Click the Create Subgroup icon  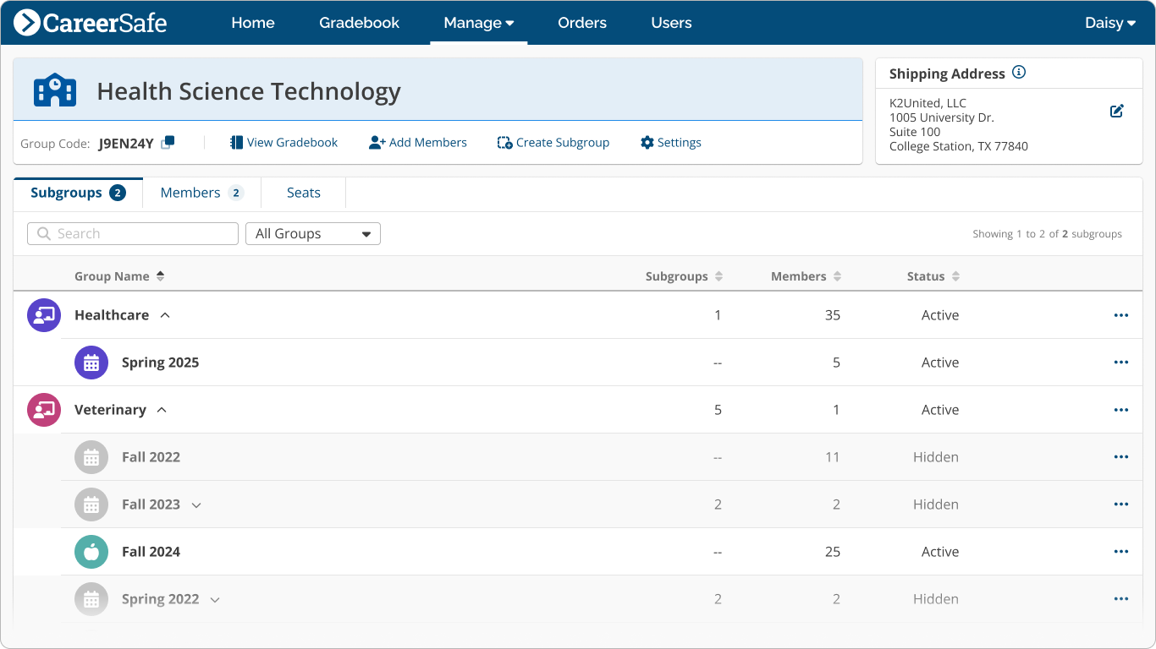(504, 142)
